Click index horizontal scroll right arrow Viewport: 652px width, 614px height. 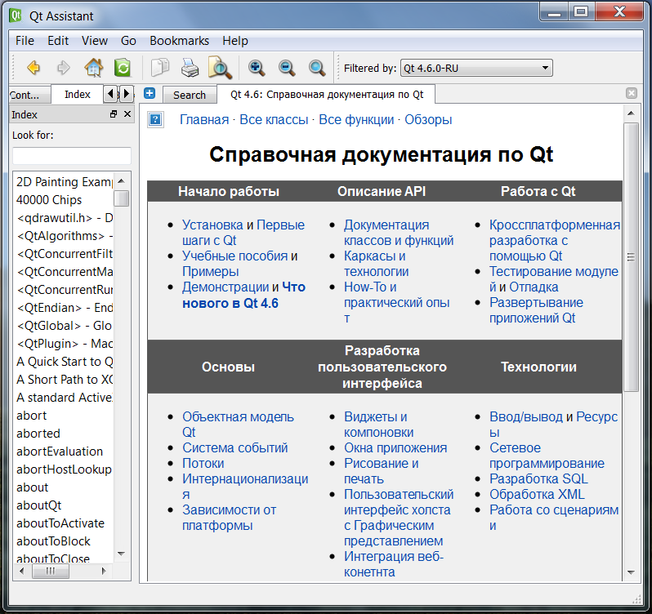[104, 572]
